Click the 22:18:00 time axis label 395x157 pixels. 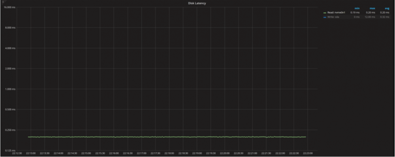tap(169, 153)
